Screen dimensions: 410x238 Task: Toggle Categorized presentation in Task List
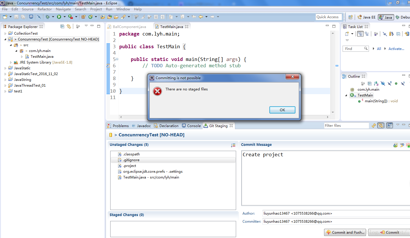point(360,34)
